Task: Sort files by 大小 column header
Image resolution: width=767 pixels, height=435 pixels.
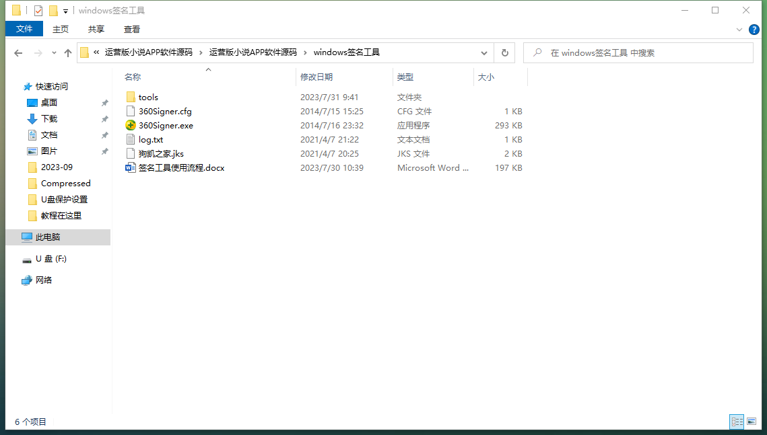Action: (486, 77)
